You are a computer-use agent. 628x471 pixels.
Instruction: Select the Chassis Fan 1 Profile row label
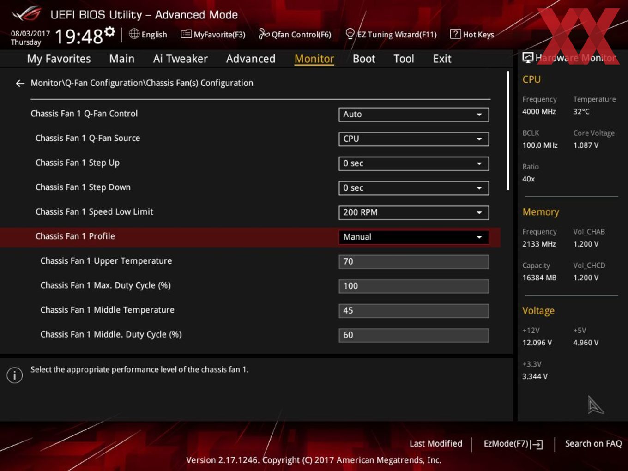[x=75, y=236]
